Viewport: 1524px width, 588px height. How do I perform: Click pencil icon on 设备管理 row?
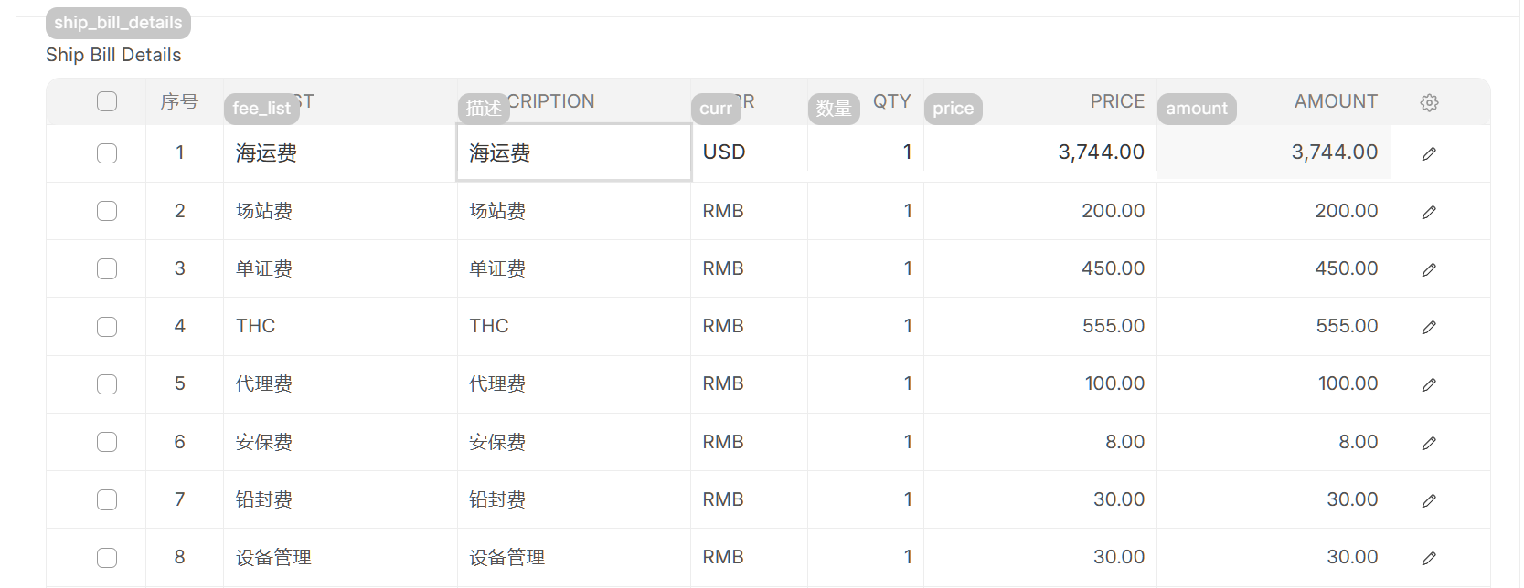point(1429,558)
